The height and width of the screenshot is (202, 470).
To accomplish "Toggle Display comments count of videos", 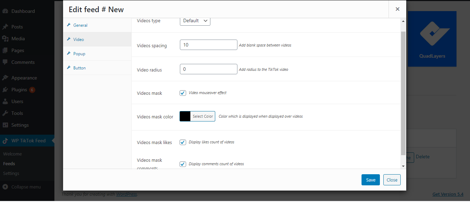I will [x=183, y=164].
